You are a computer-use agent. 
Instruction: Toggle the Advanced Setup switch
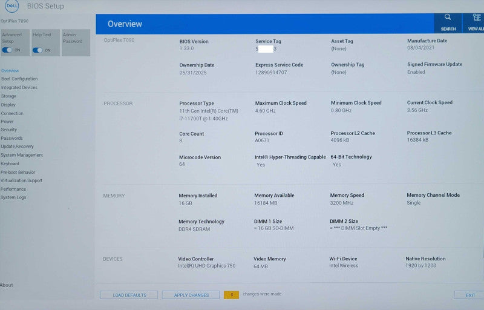tap(7, 50)
